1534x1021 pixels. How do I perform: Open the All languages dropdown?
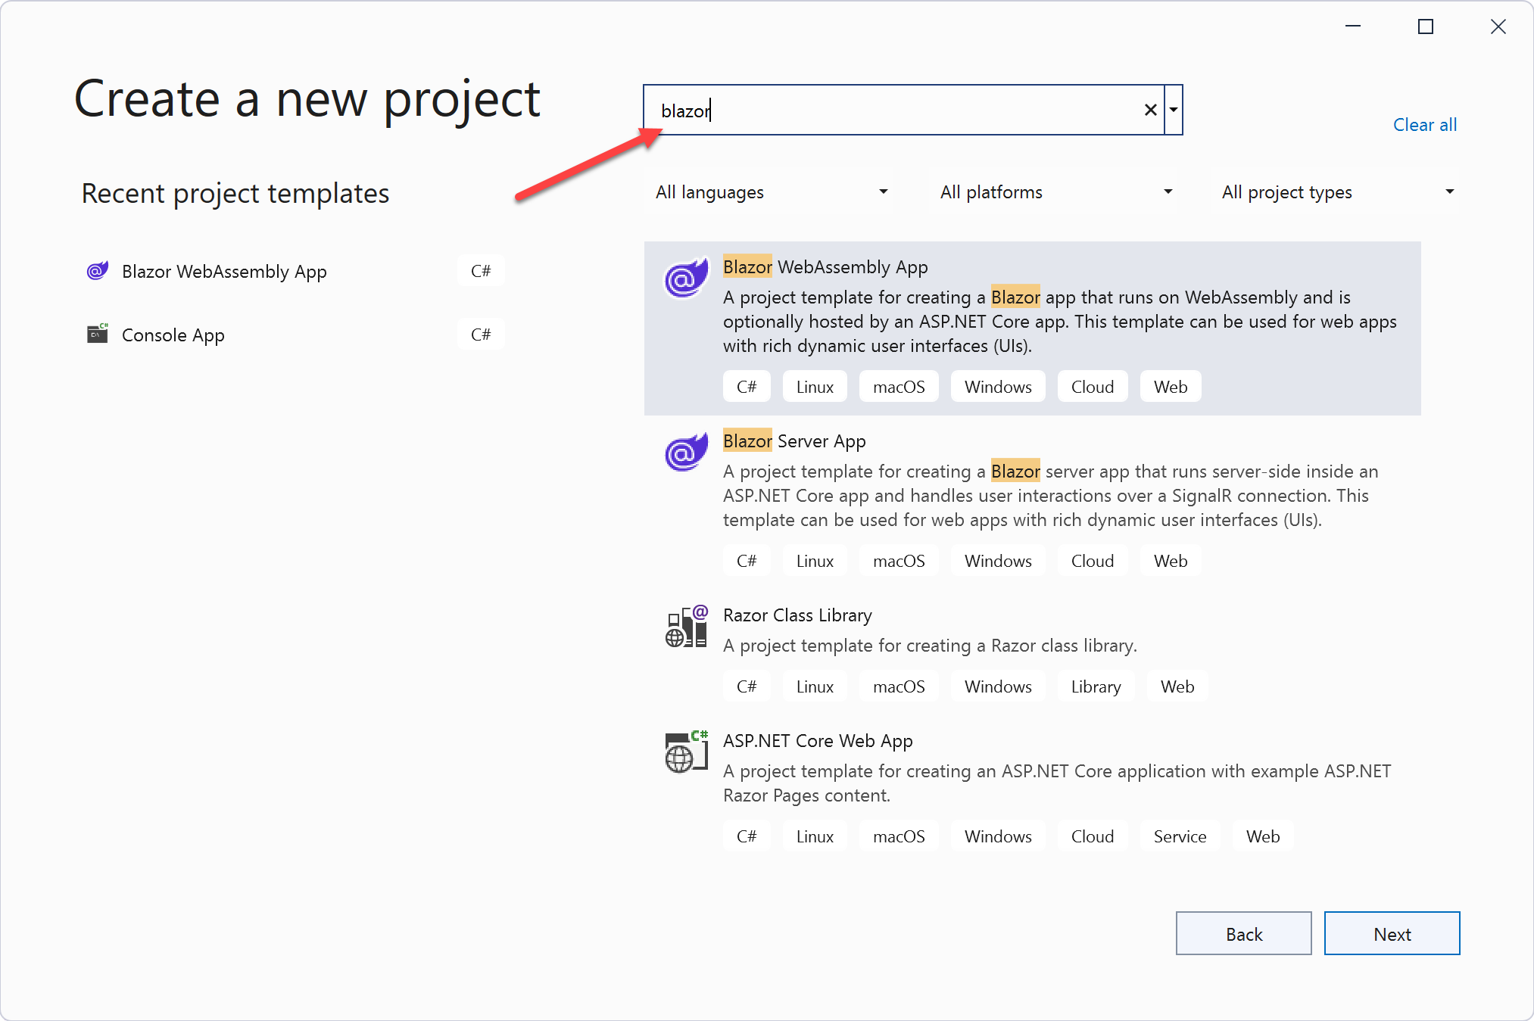(x=769, y=191)
